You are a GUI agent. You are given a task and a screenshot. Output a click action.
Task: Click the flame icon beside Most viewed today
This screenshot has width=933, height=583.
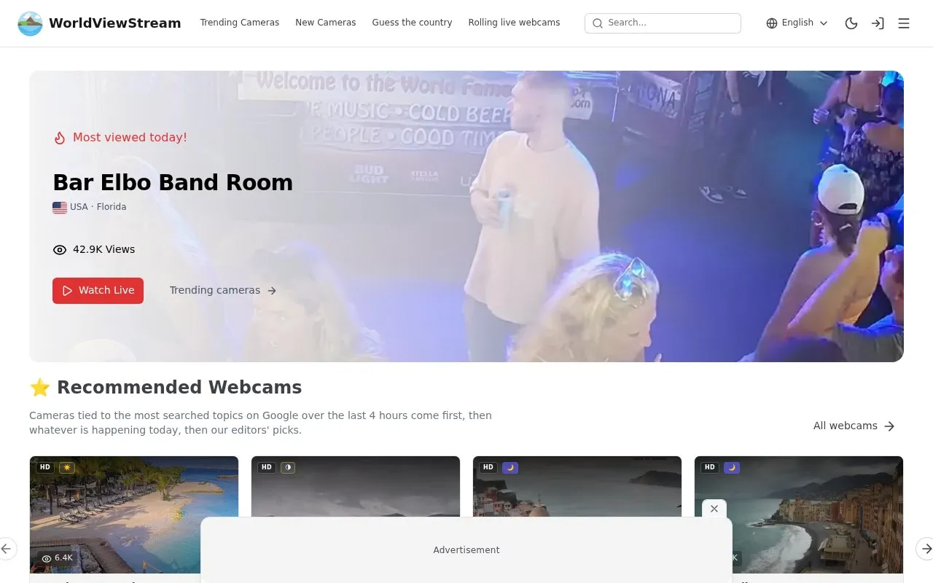(x=60, y=138)
